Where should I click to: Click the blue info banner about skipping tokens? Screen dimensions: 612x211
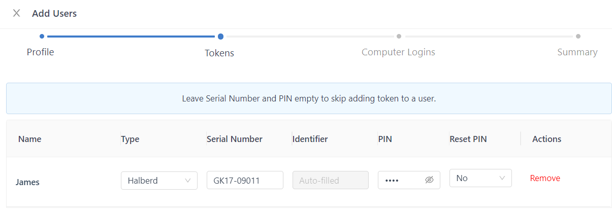click(309, 98)
